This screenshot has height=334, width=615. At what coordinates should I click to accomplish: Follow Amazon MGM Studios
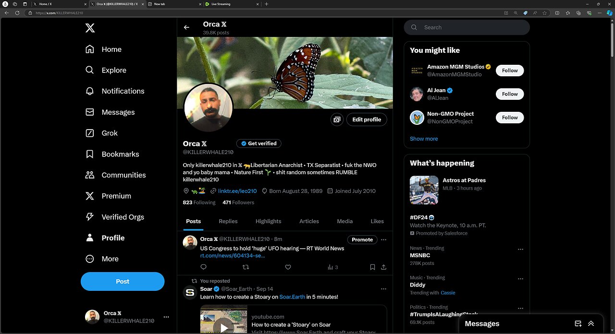(x=510, y=71)
